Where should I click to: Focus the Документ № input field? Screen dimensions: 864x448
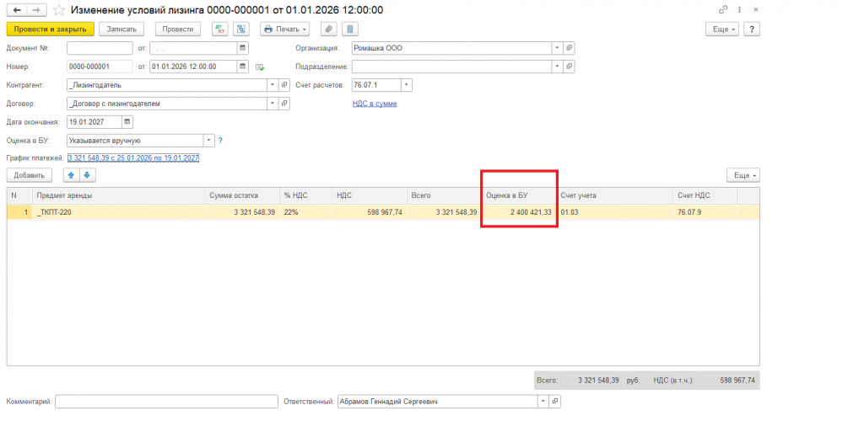[100, 48]
